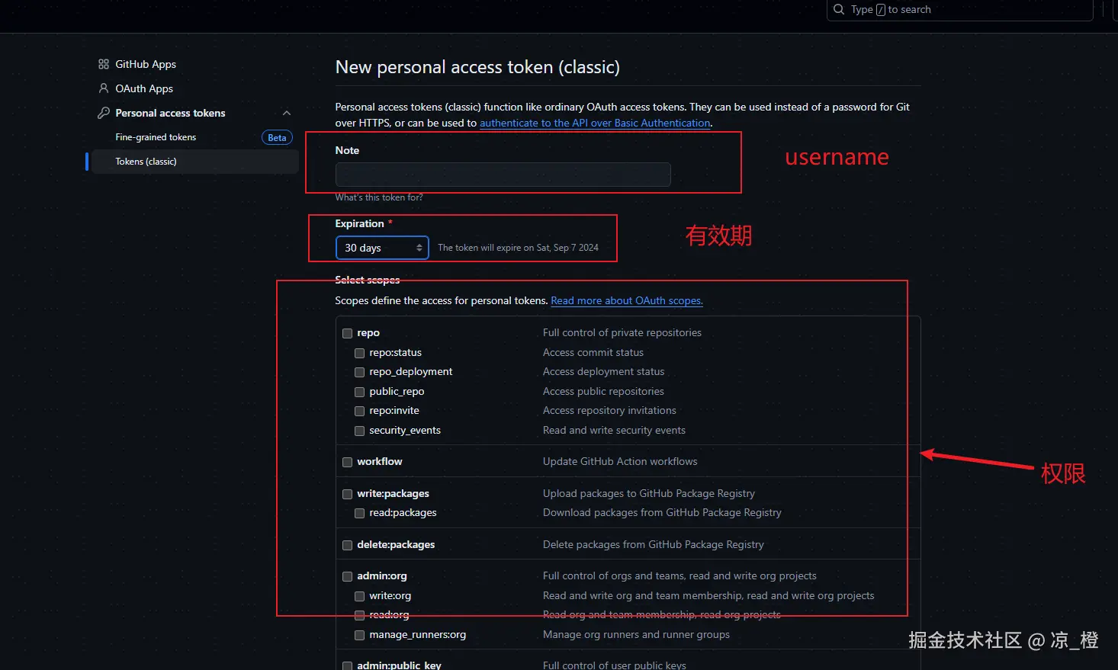Tick the admin:org scope checkbox
Viewport: 1118px width, 670px height.
click(x=347, y=576)
